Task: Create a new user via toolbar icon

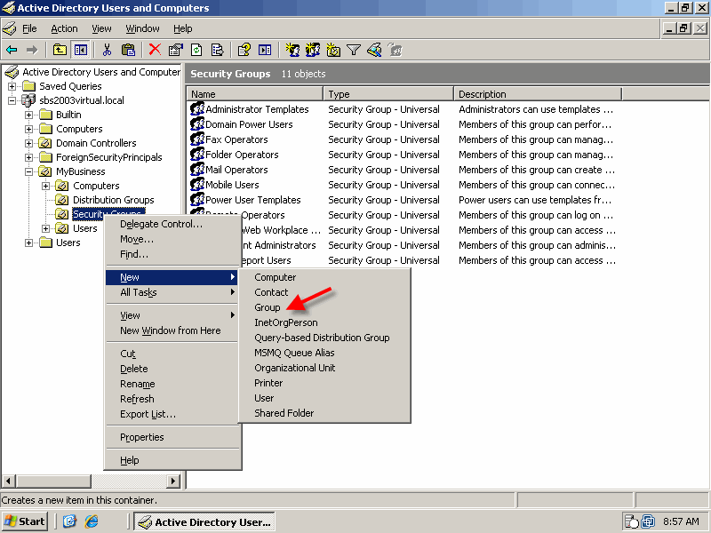Action: tap(292, 50)
